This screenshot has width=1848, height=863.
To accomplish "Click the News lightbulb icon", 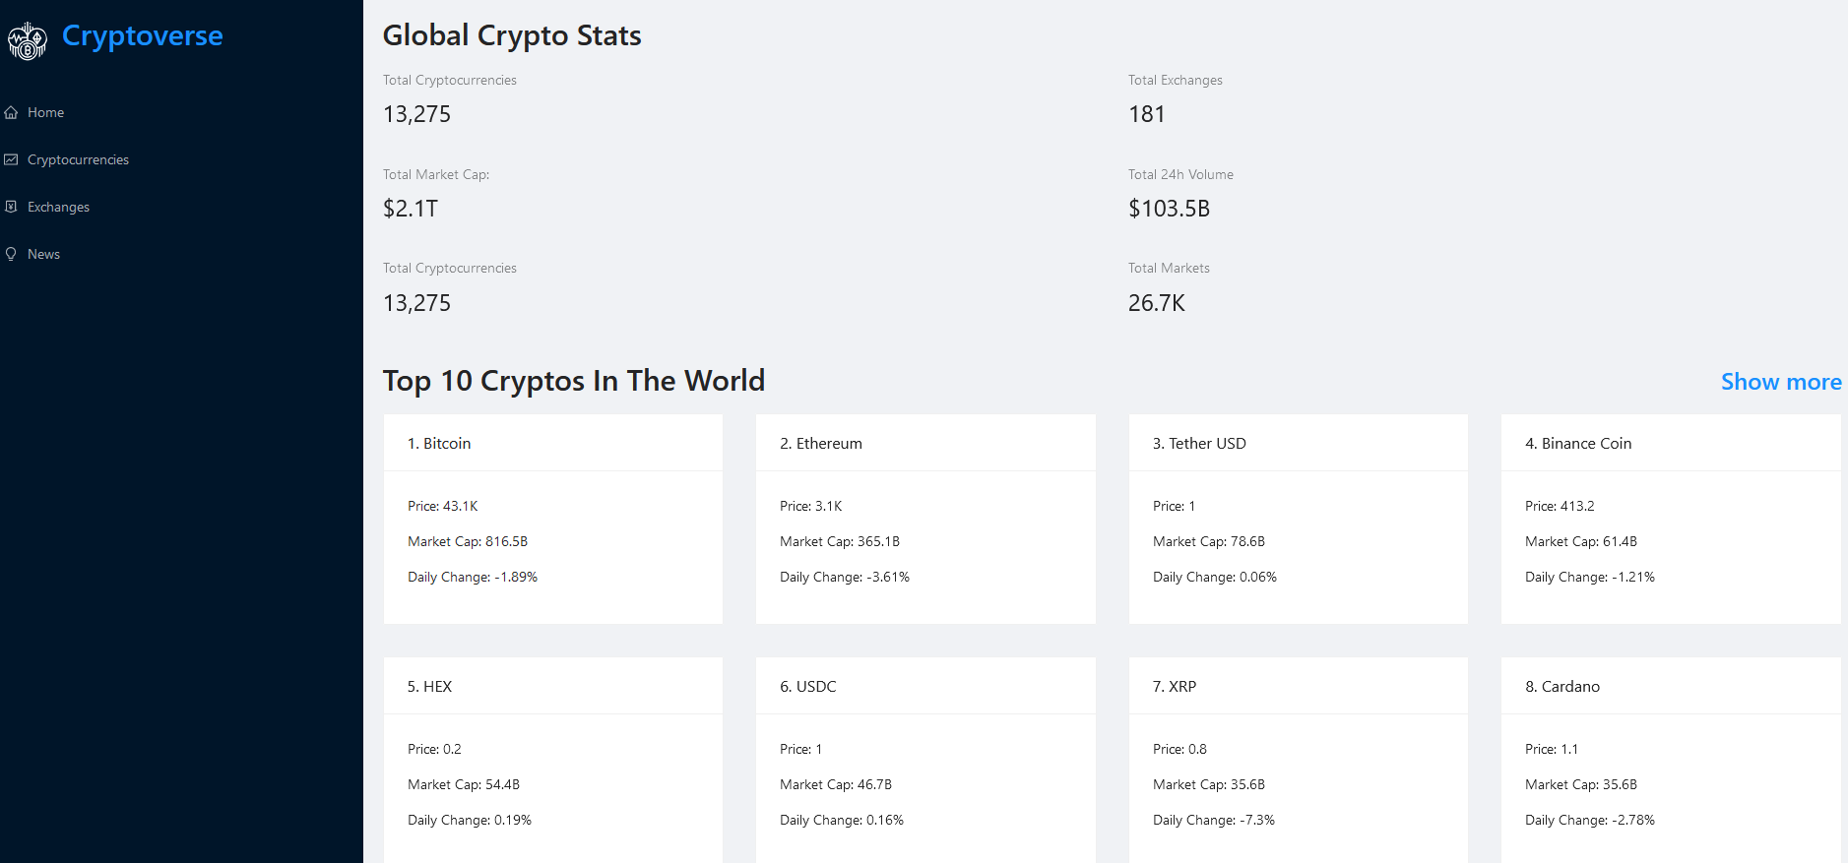I will click(11, 253).
